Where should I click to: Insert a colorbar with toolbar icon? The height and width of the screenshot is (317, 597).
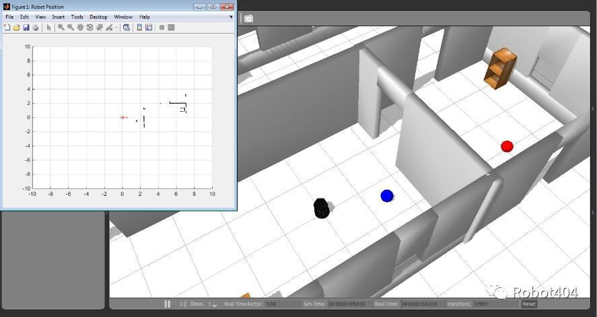coord(140,28)
